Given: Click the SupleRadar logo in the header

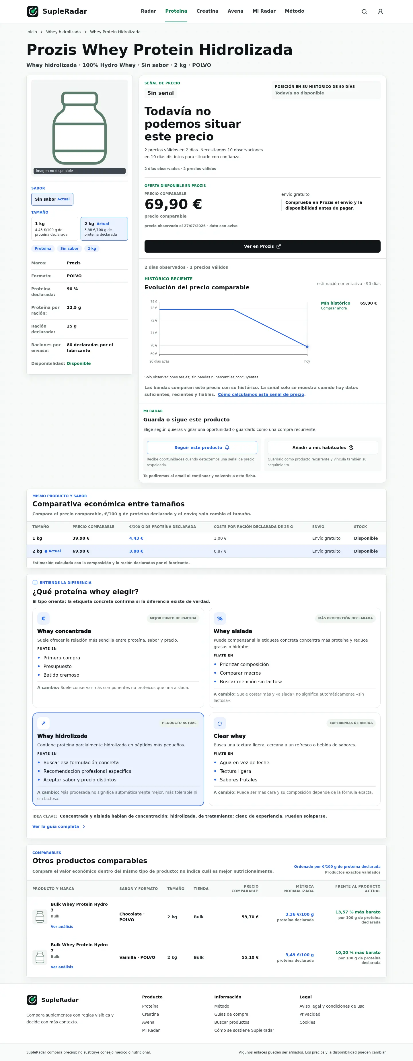Looking at the screenshot, I should tap(57, 11).
